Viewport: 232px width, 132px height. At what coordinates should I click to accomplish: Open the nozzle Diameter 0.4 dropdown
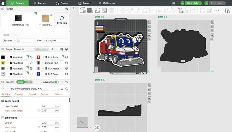(24, 41)
